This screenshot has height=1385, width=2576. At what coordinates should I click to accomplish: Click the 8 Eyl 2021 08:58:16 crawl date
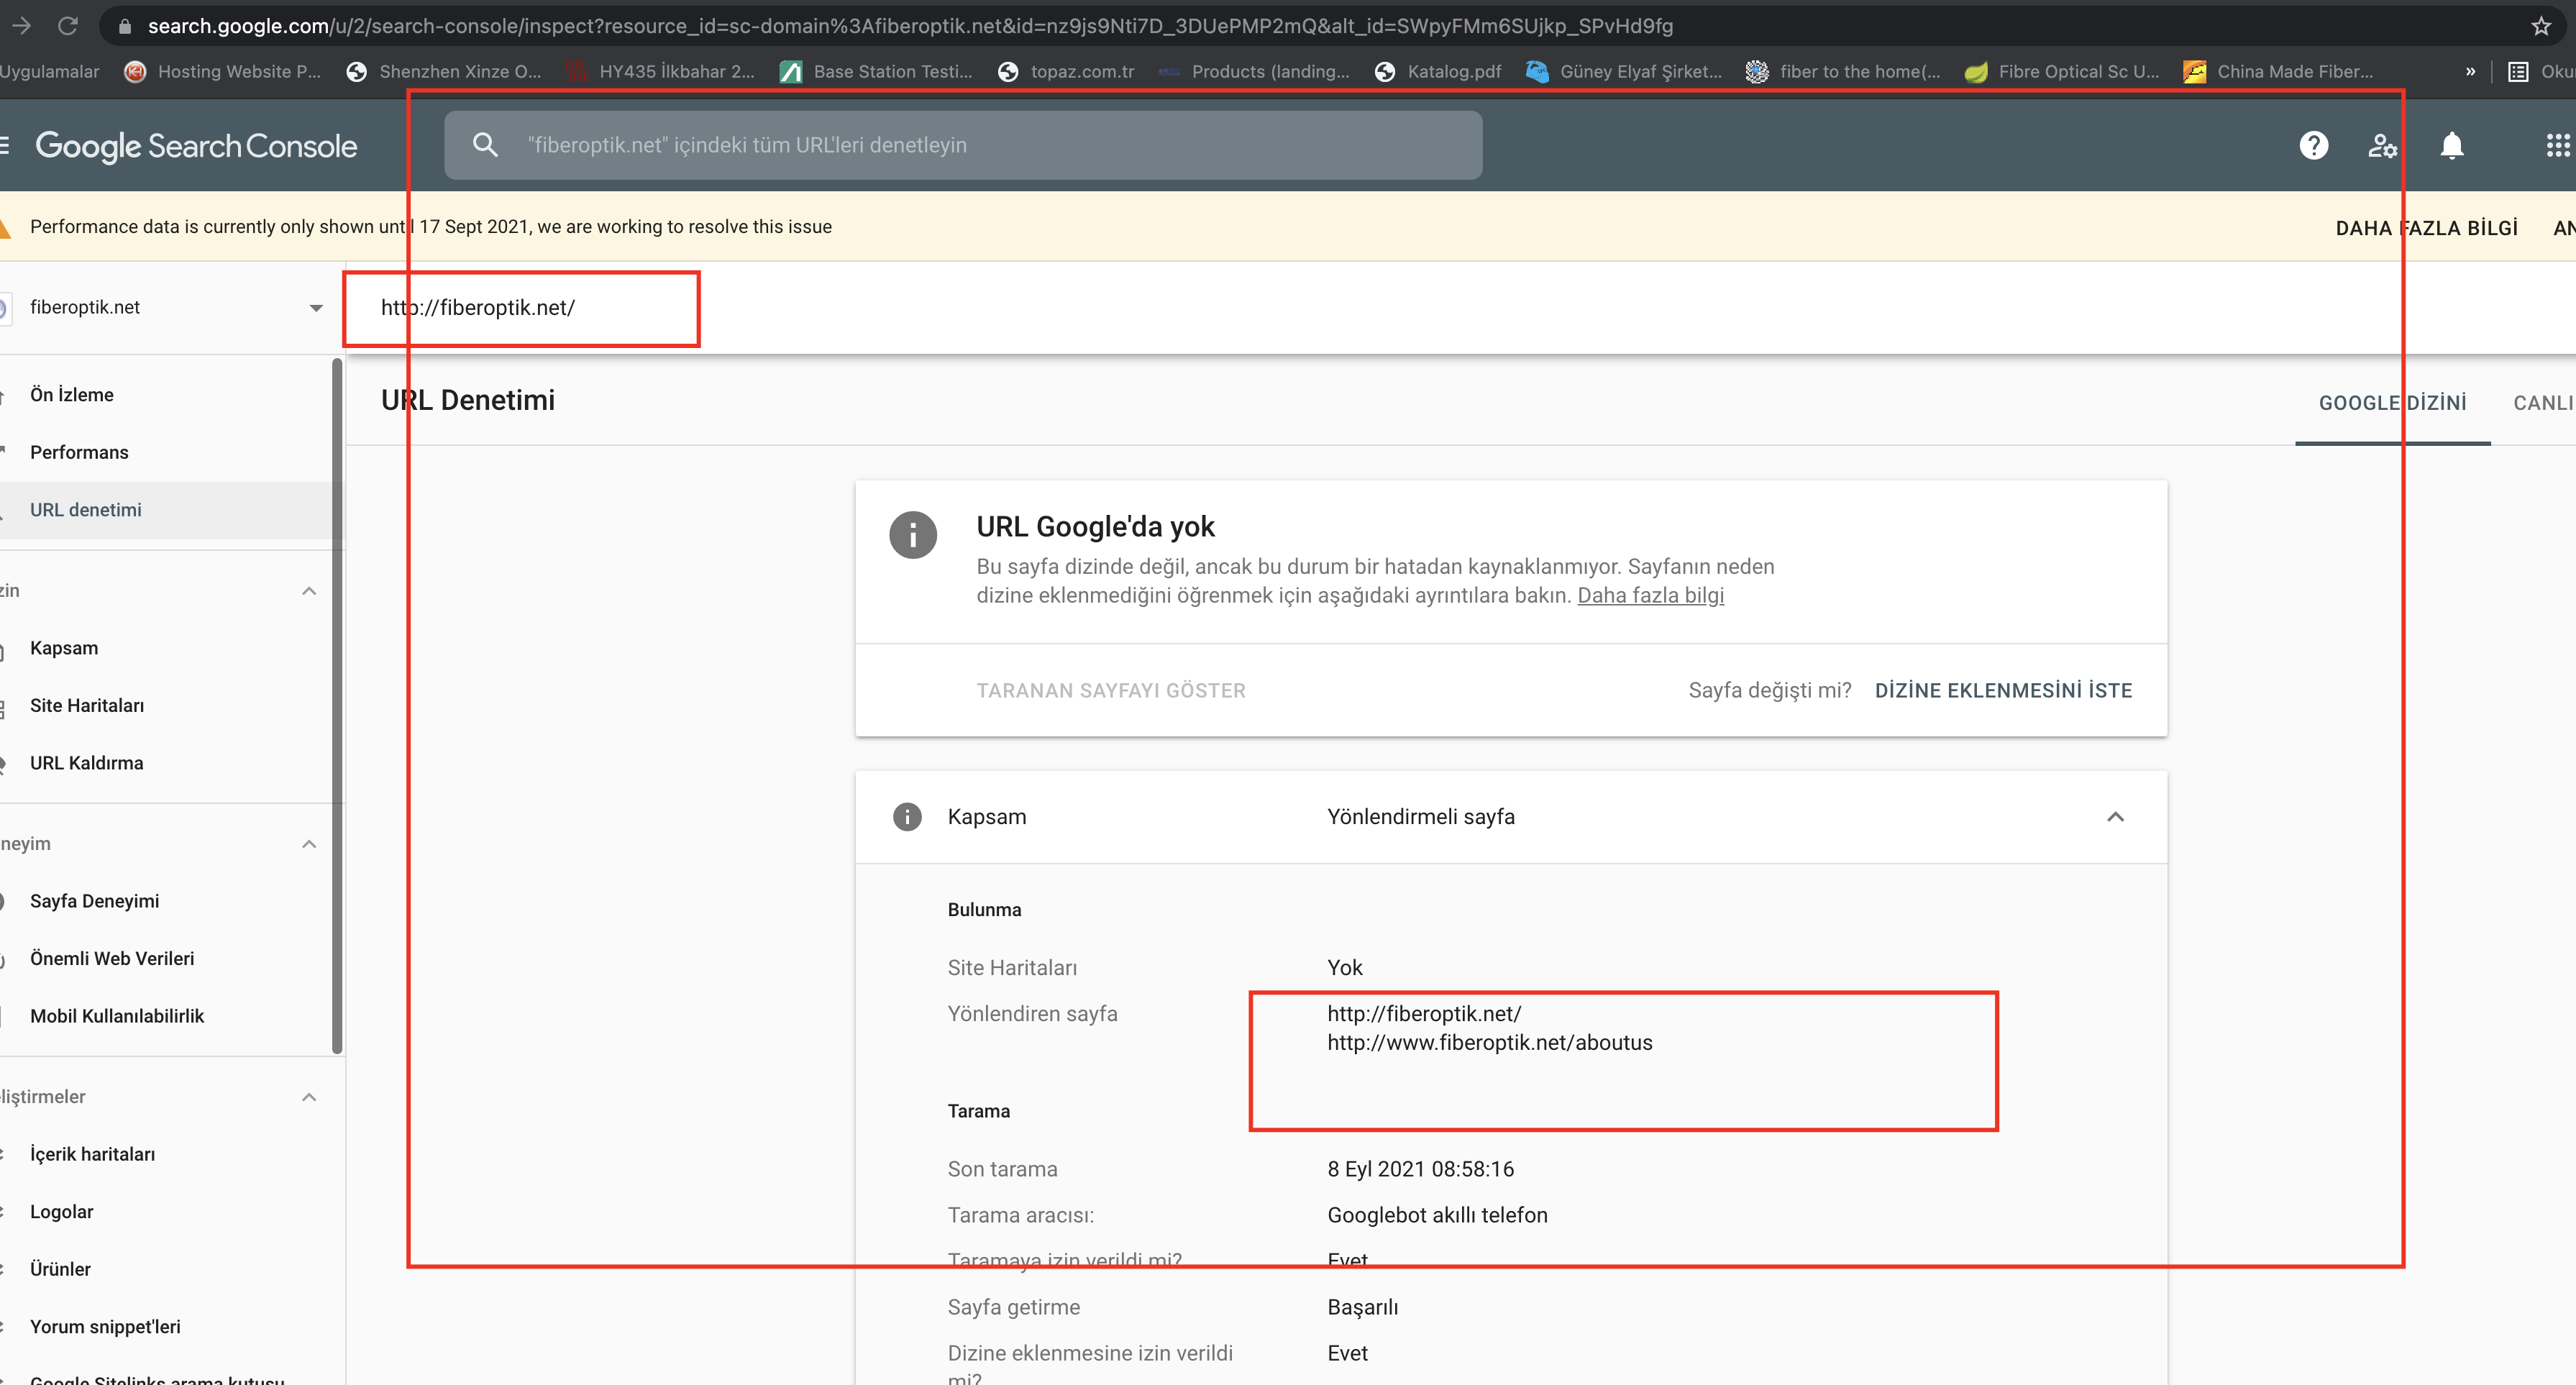1420,1170
